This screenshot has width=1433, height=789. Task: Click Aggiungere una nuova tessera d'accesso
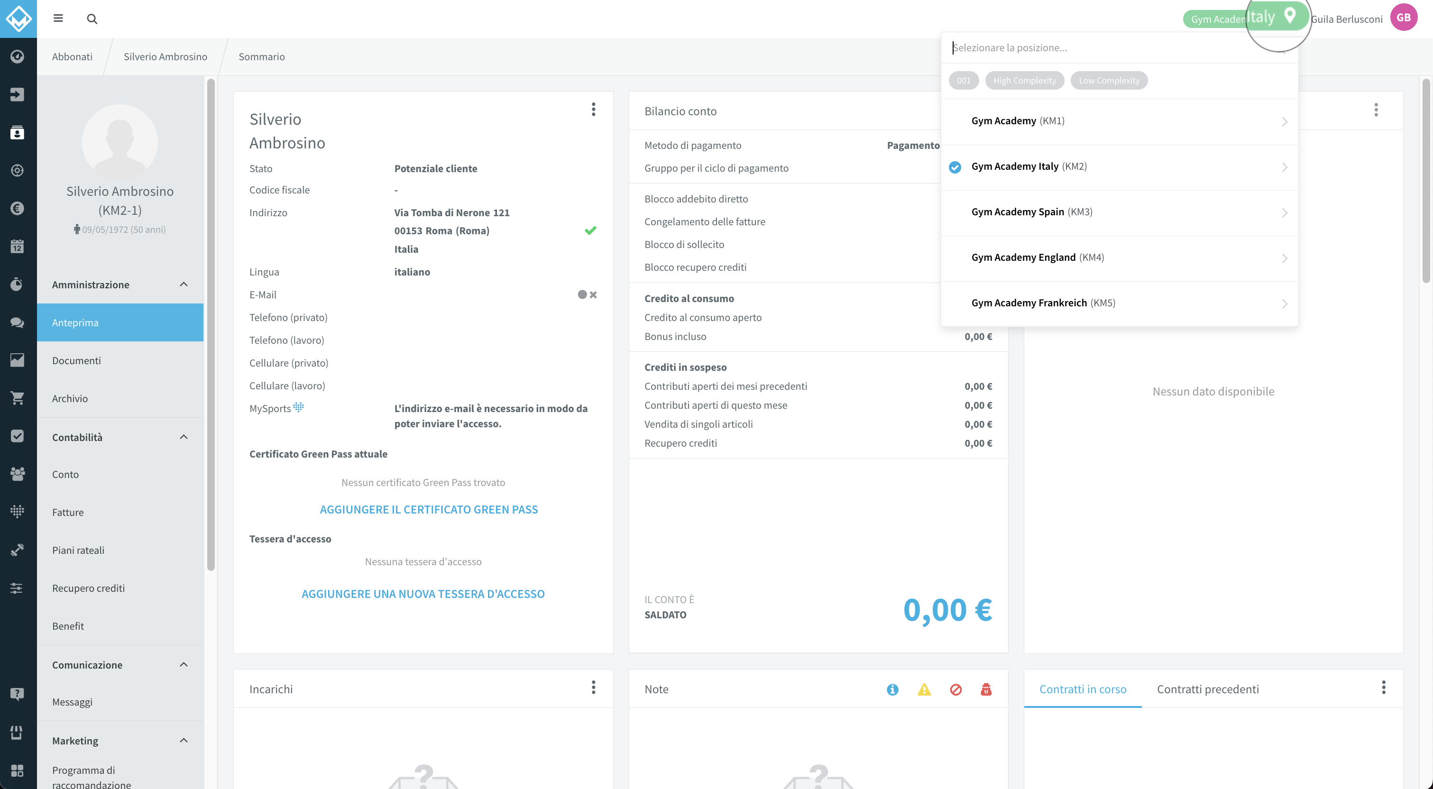(423, 594)
